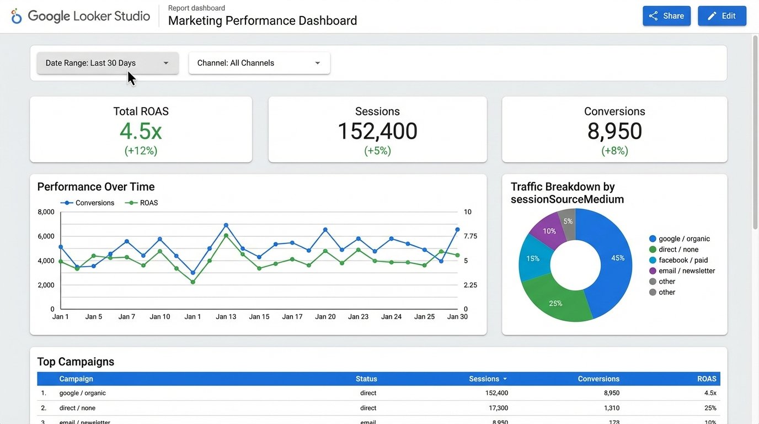Click the facebook / paid legend dot

click(x=653, y=260)
